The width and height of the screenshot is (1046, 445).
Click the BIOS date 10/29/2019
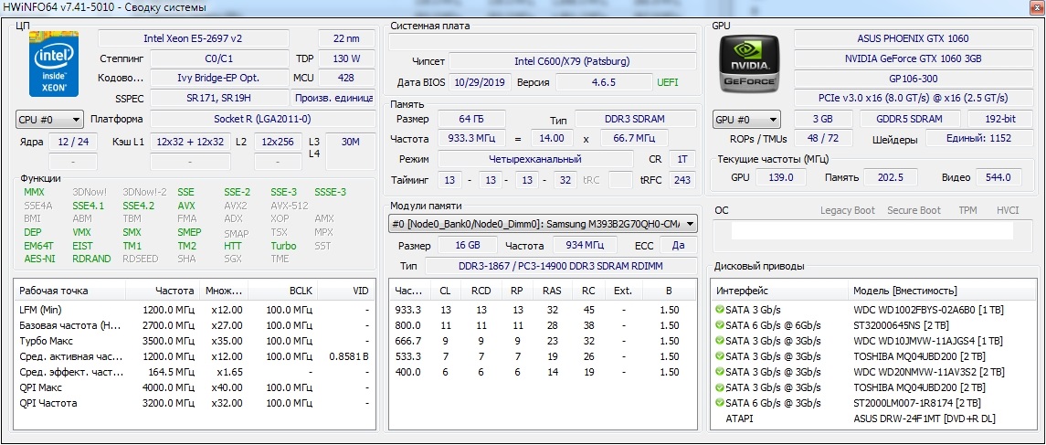tap(481, 83)
